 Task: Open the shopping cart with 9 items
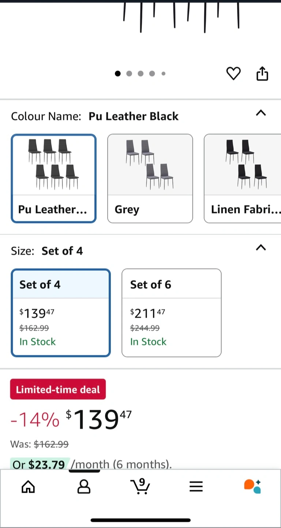pyautogui.click(x=140, y=486)
